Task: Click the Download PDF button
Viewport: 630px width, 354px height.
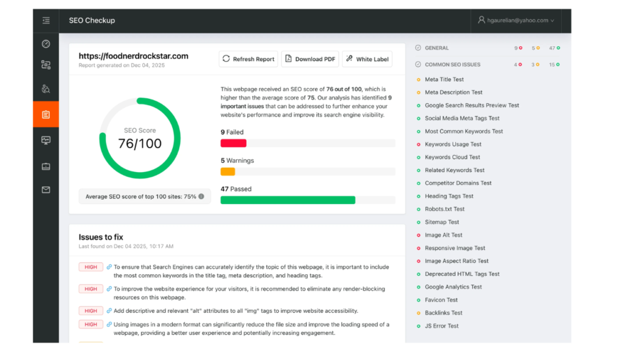Action: (310, 59)
